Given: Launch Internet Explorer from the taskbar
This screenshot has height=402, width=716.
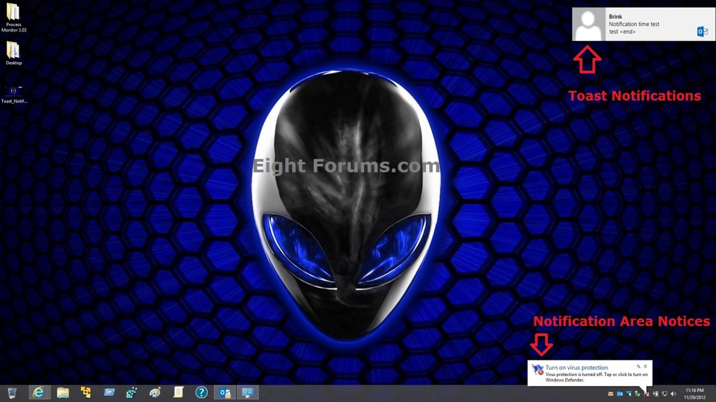Looking at the screenshot, I should point(38,392).
